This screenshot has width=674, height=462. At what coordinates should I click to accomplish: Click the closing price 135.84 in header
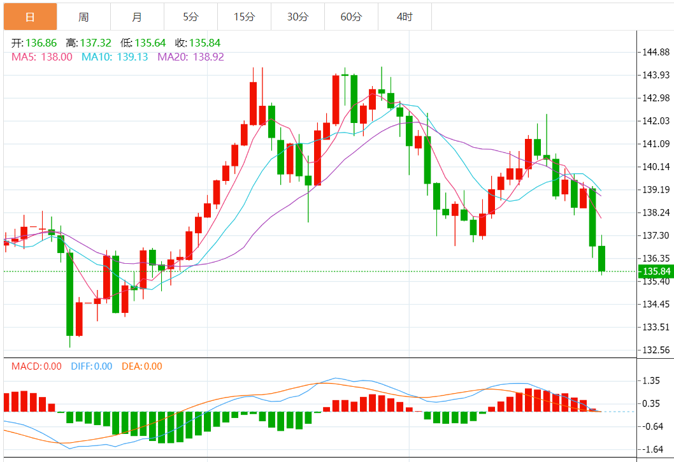tap(204, 43)
